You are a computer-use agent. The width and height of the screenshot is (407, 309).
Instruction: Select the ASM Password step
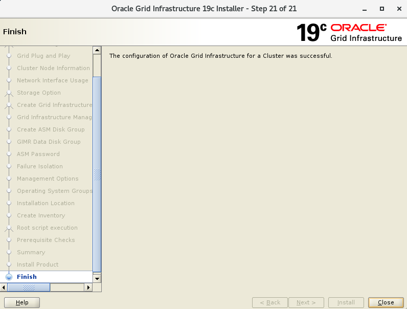coord(38,154)
